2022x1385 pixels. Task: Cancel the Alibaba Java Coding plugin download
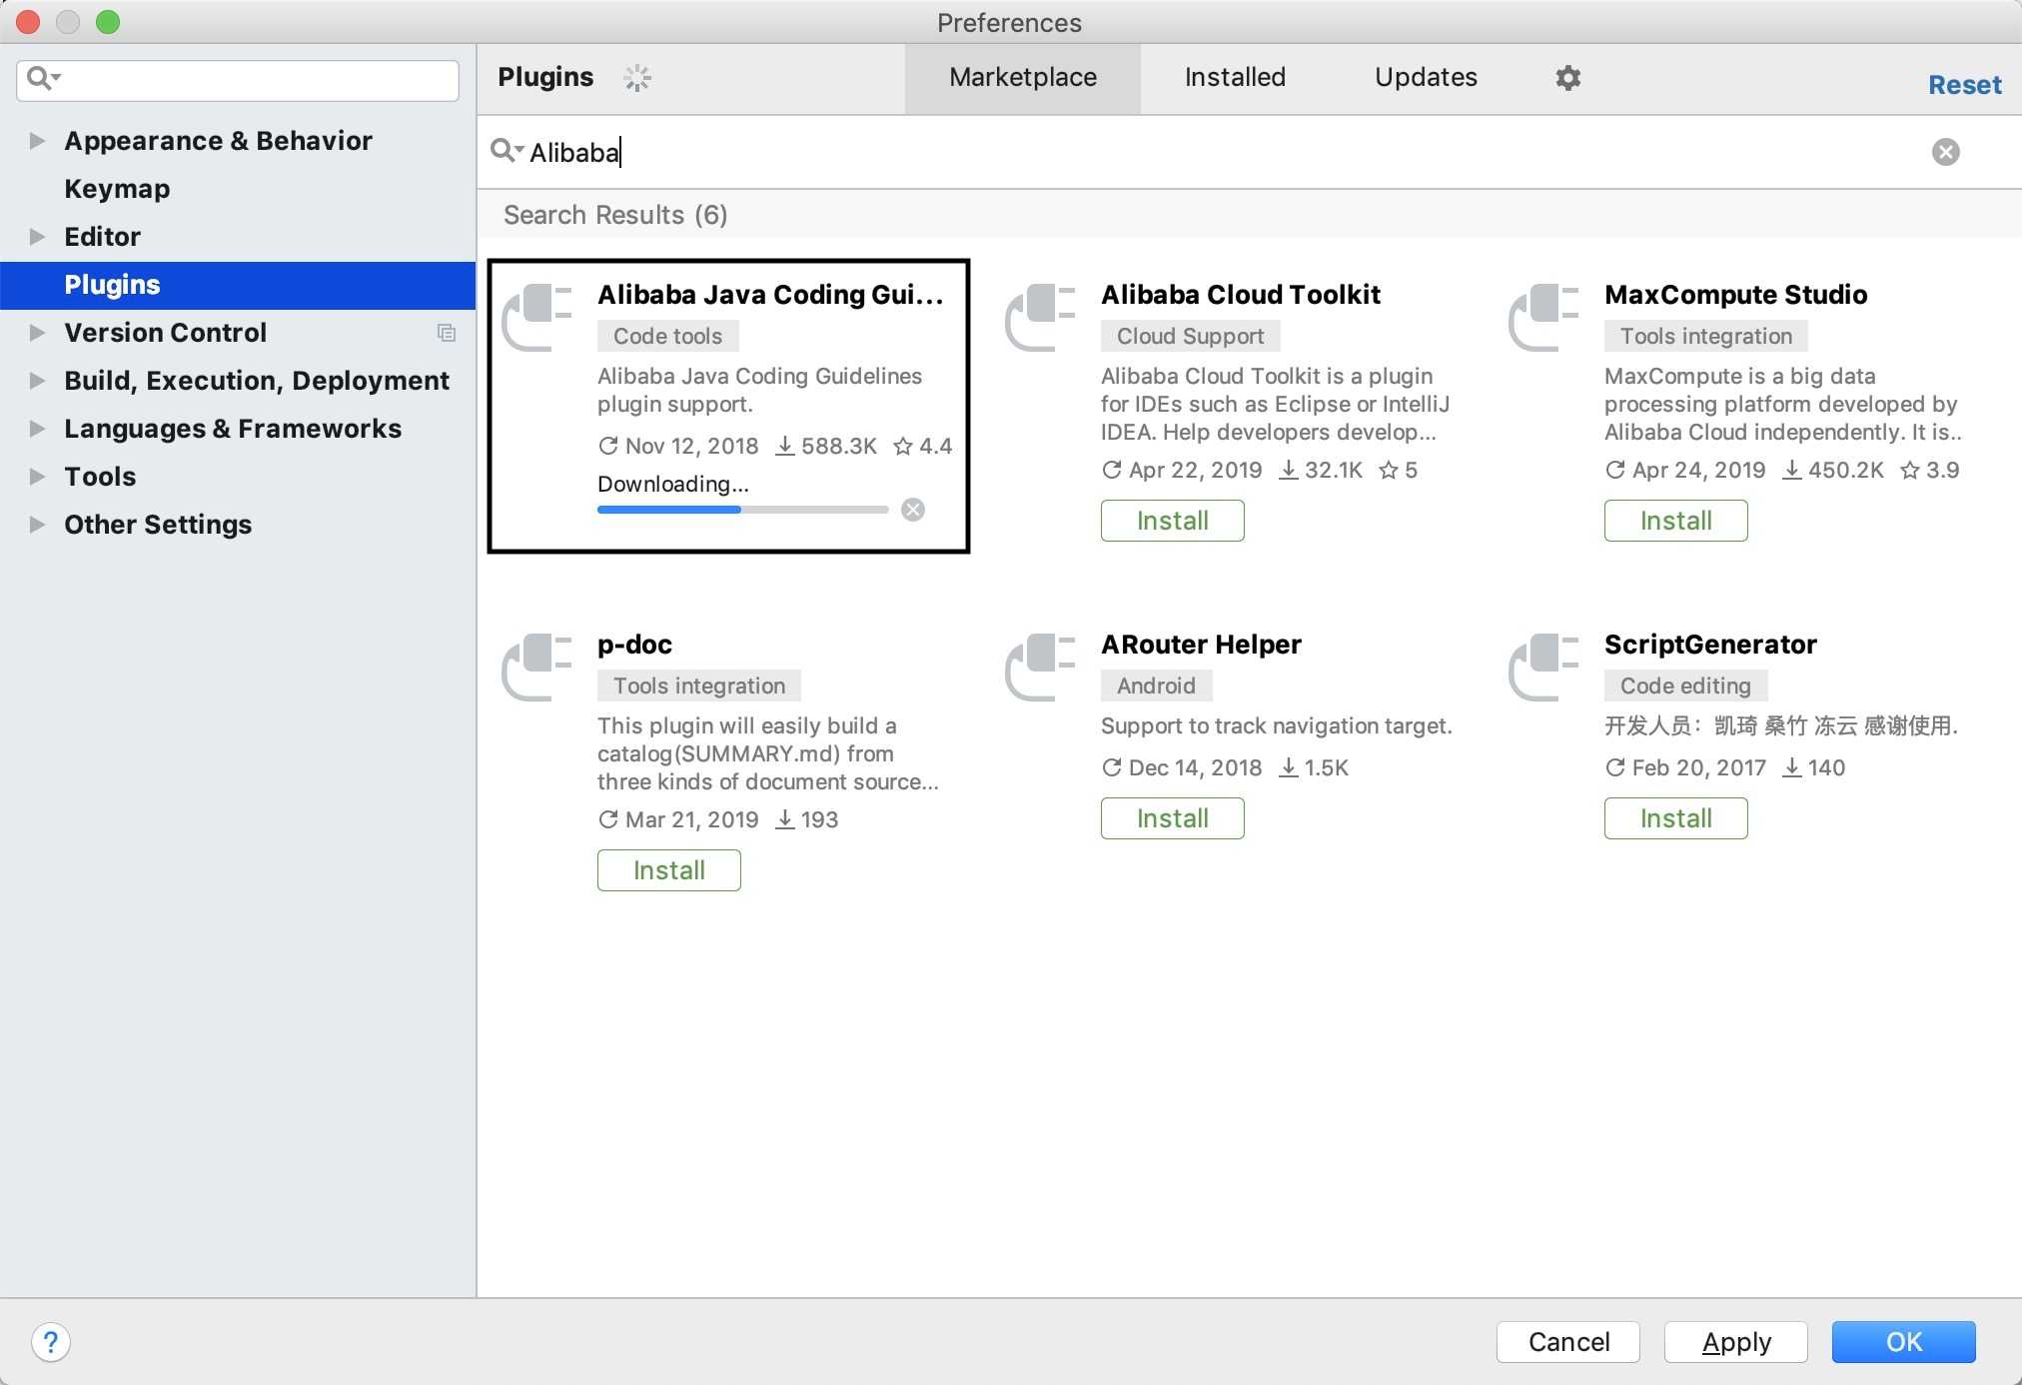pos(913,510)
